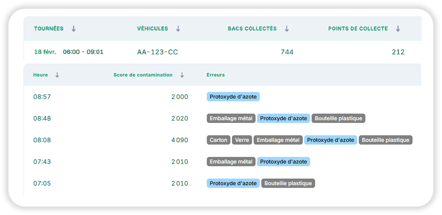The width and height of the screenshot is (442, 215).
Task: Click Protoxyde d'azote tag in 08:57 row
Action: 233,97
